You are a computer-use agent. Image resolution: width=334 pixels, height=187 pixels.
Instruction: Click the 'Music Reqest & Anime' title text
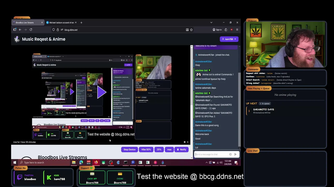44,39
